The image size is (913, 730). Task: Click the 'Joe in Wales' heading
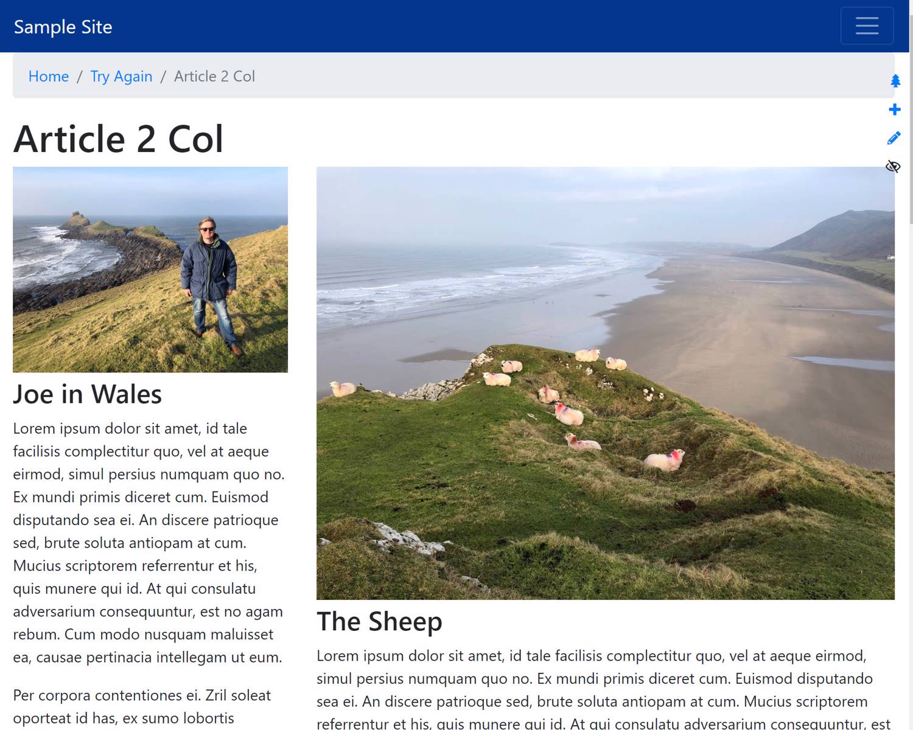88,394
